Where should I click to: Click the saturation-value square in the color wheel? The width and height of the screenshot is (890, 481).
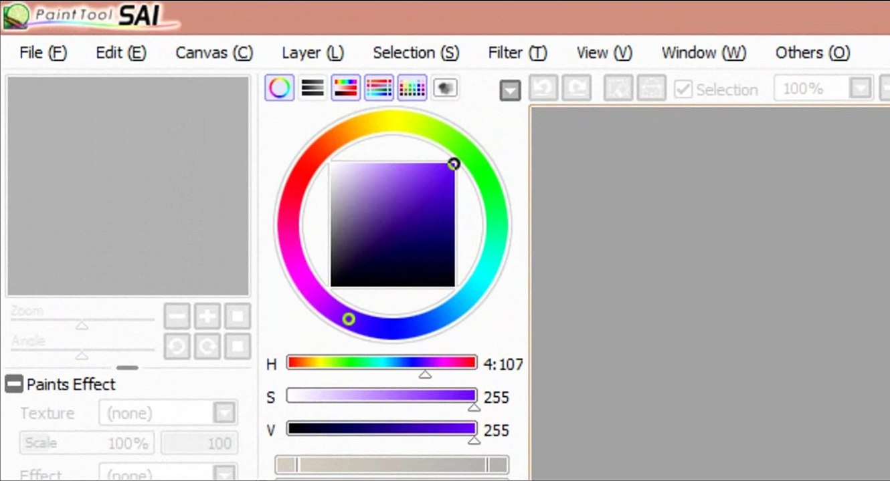coord(393,224)
